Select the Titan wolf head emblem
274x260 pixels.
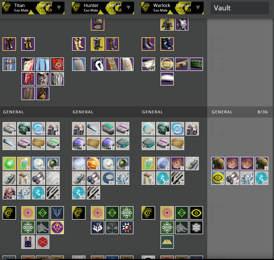(x=43, y=227)
